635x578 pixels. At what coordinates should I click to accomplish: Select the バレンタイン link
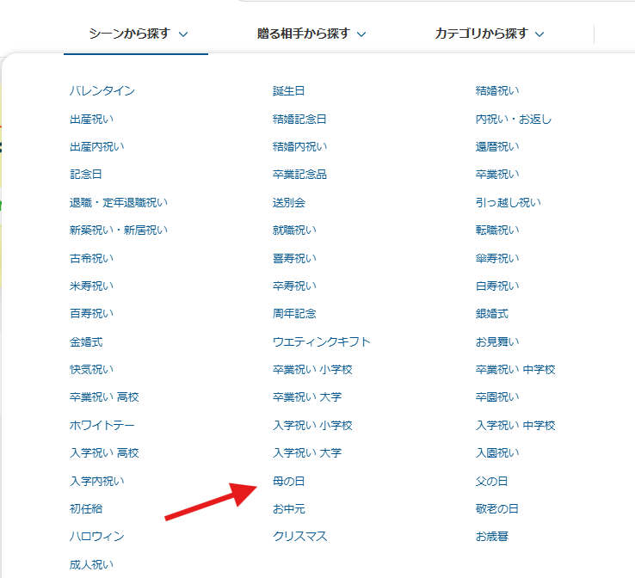click(102, 90)
